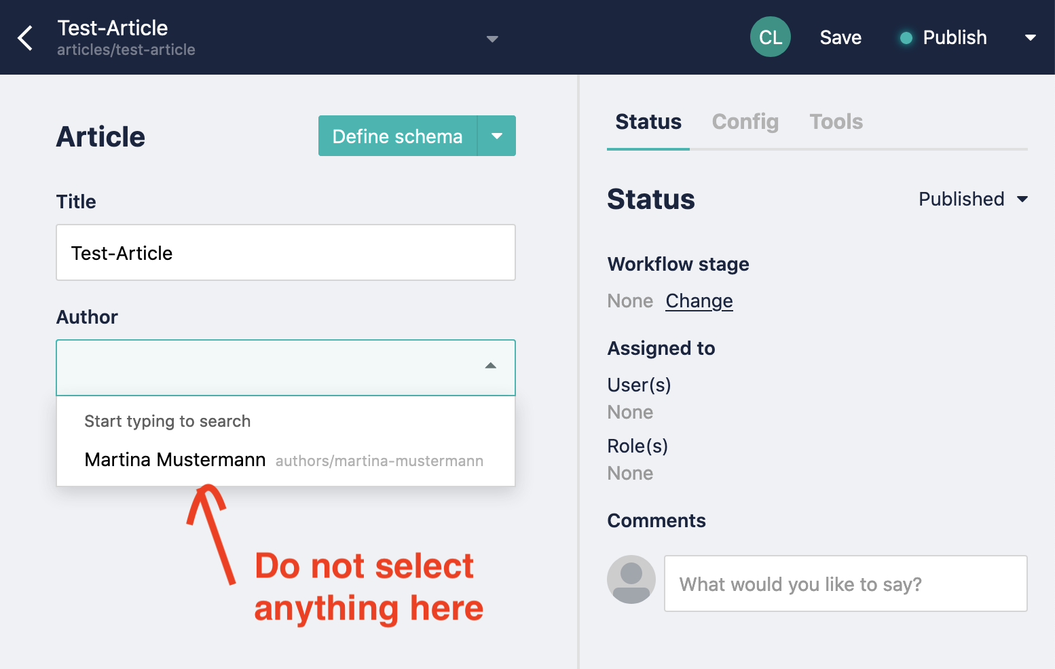Click the comment field asking what to say

[845, 584]
